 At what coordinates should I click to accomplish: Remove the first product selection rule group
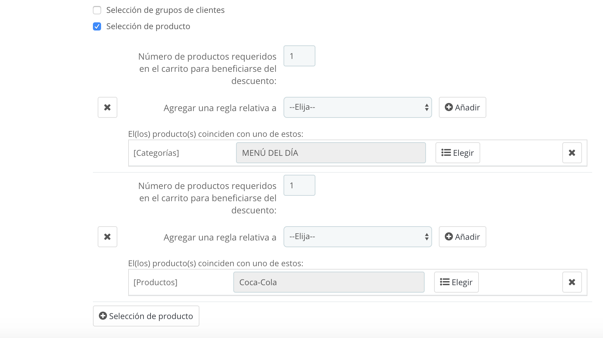click(107, 107)
